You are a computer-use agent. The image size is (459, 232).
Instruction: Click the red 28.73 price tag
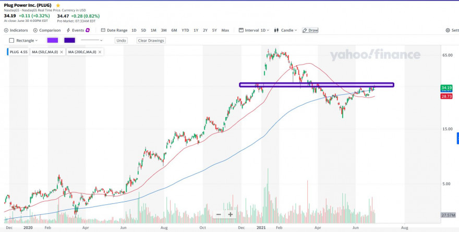pyautogui.click(x=446, y=96)
